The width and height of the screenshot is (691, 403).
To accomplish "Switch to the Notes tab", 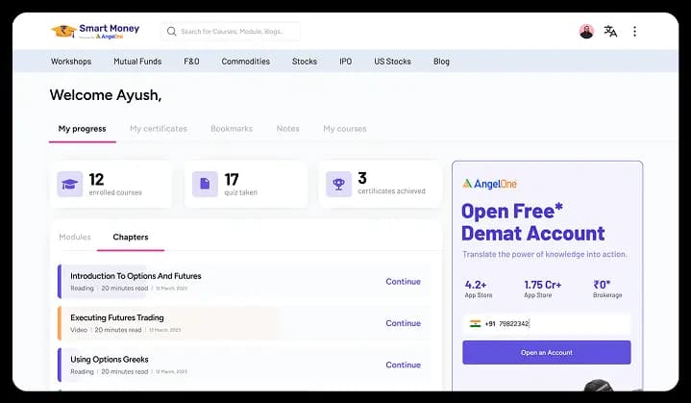I will tap(287, 129).
